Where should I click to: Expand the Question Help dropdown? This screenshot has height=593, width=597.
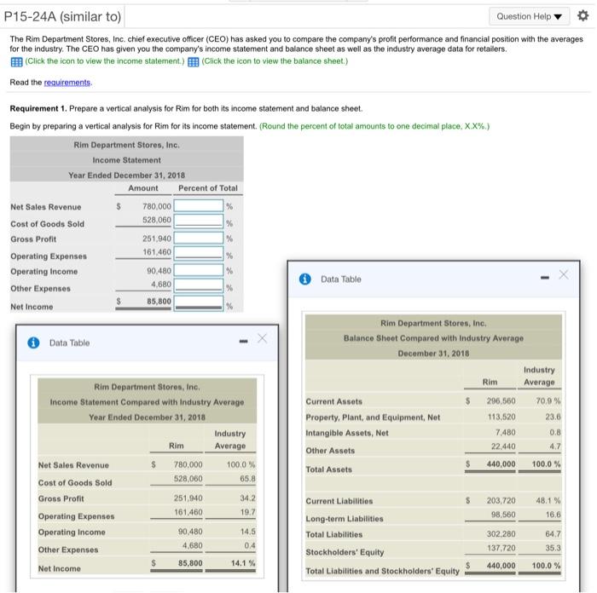point(530,16)
